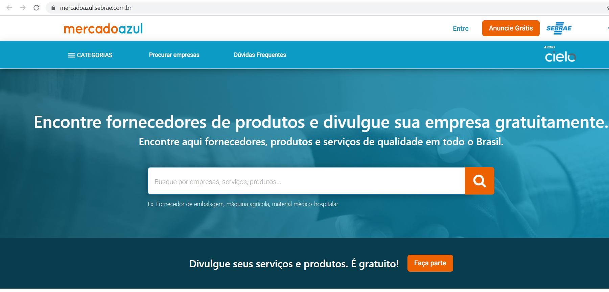The width and height of the screenshot is (609, 292).
Task: Click the mercadoazul logo
Action: 103,29
